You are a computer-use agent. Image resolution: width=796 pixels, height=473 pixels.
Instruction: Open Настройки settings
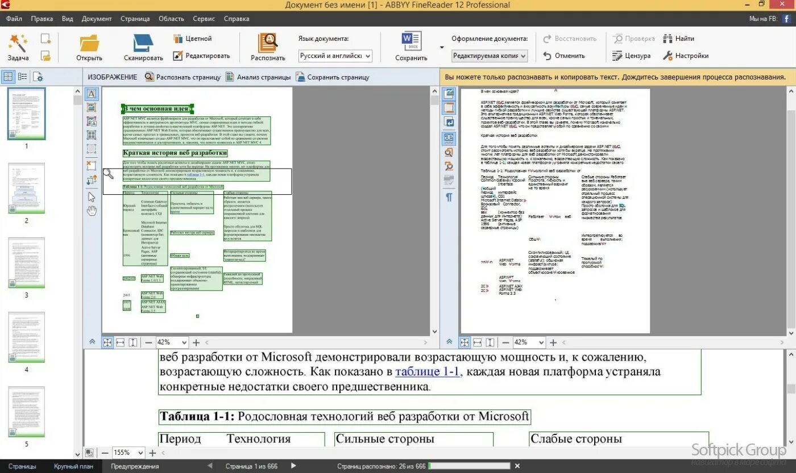tap(686, 56)
